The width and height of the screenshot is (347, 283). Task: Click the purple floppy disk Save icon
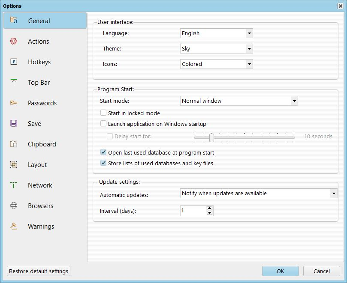(x=14, y=123)
